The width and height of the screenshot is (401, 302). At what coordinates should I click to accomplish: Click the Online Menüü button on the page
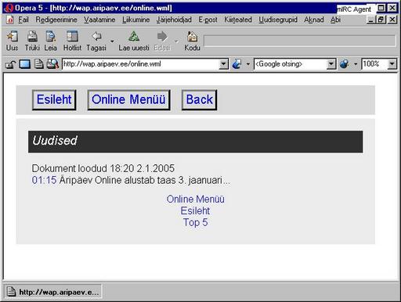(x=128, y=100)
